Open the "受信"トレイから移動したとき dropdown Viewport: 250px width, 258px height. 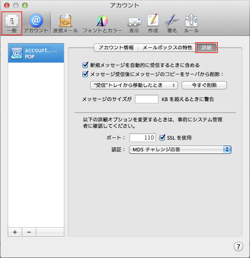click(134, 85)
